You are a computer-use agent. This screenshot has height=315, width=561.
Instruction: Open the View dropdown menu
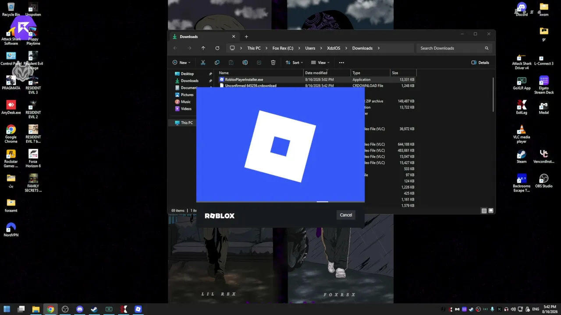click(x=320, y=63)
